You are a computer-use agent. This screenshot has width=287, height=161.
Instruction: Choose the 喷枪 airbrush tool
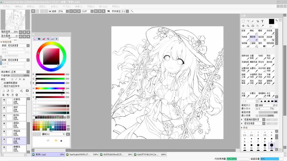[x=254, y=32]
